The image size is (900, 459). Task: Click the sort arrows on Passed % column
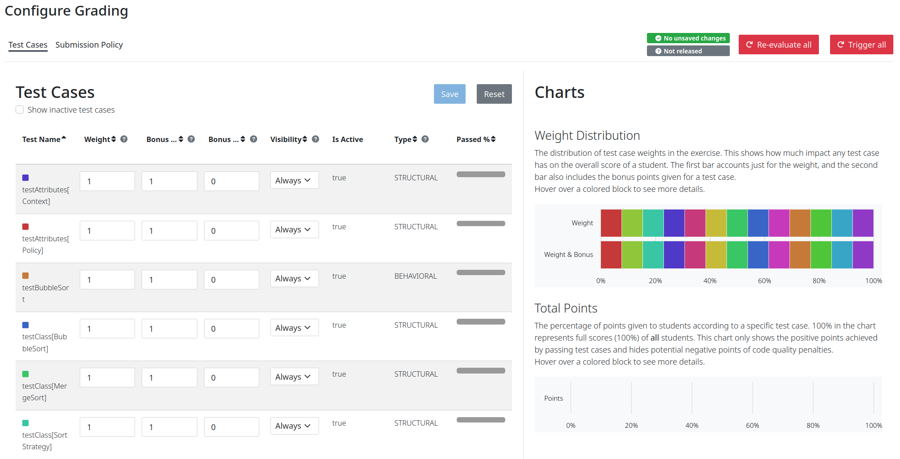(x=493, y=139)
